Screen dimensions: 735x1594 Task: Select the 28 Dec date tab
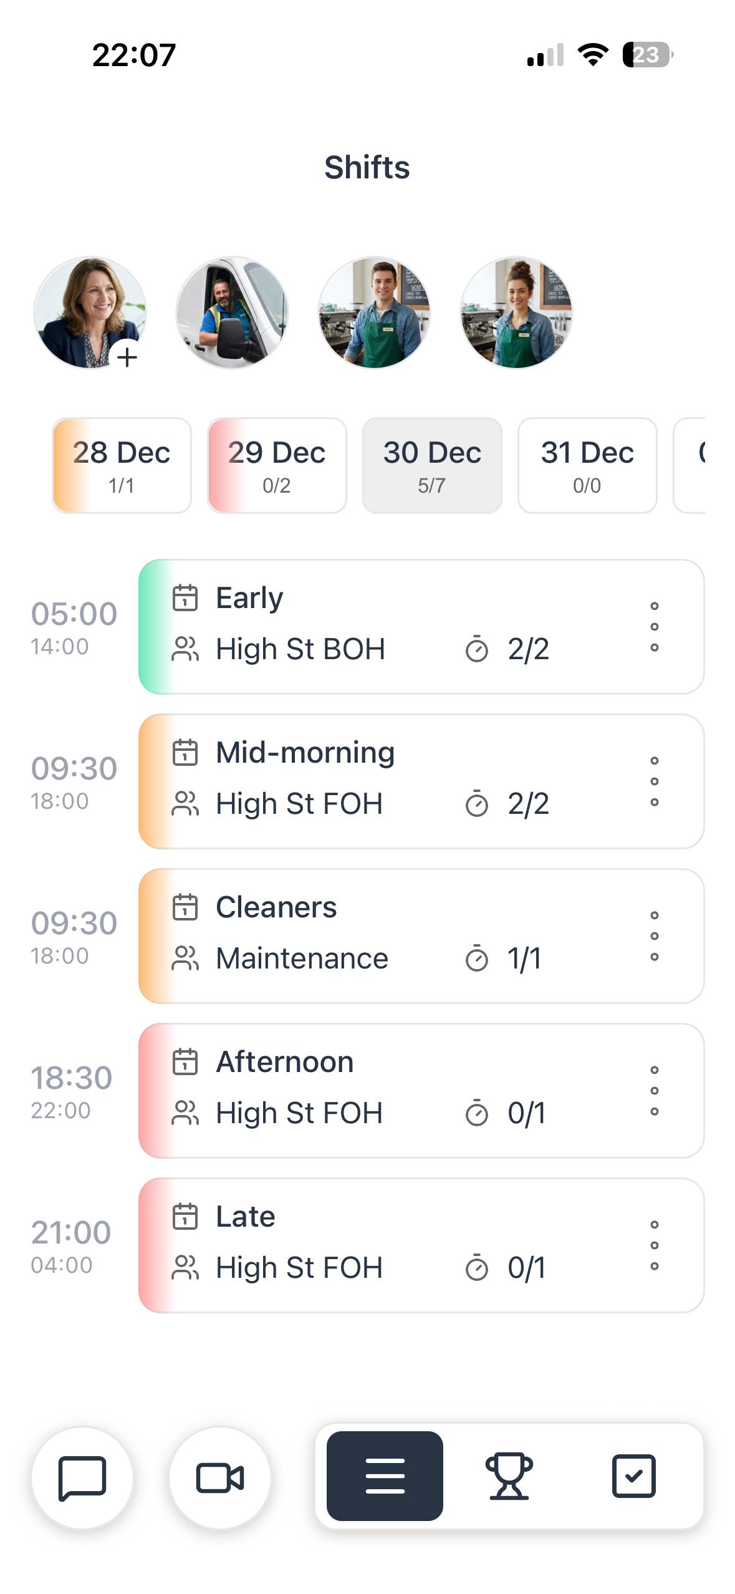122,465
